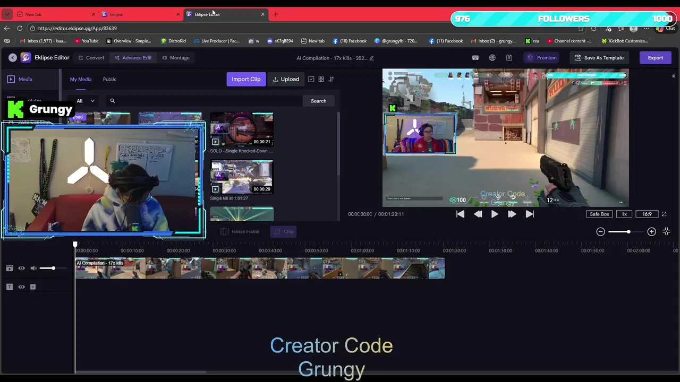Select the Single kill at 1:01:27 clip thumbnail

[242, 177]
